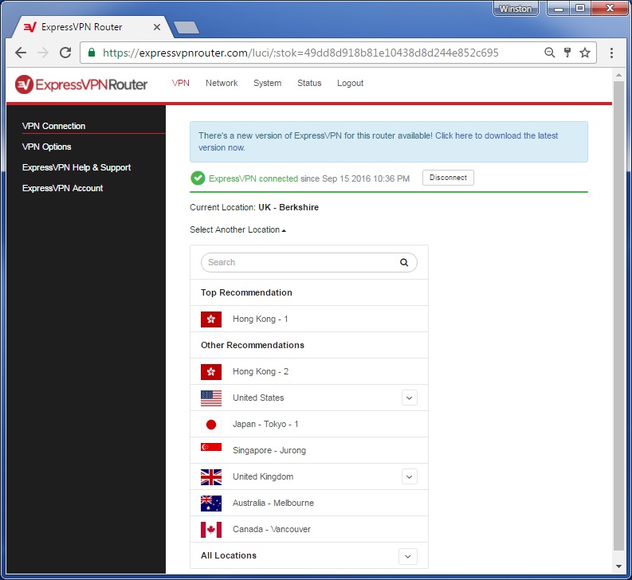Click the Disconnect button
Viewport: 632px width, 580px height.
click(448, 178)
